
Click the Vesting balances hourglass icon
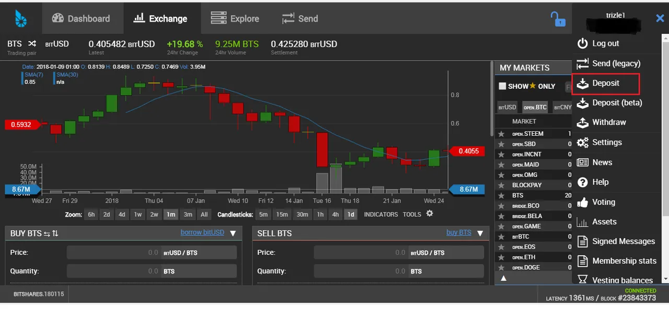582,280
